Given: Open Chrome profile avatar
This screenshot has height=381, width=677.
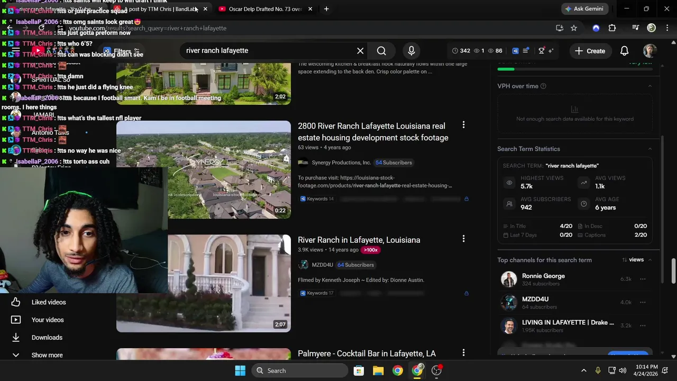Looking at the screenshot, I should tap(652, 28).
